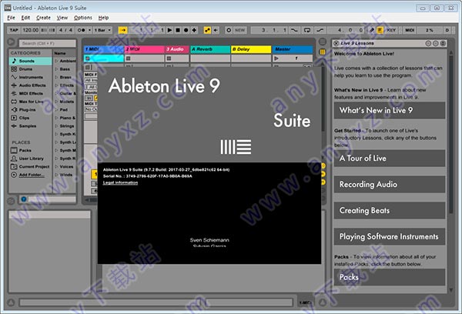
Task: Click the 120.00 tempo field
Action: 31,30
